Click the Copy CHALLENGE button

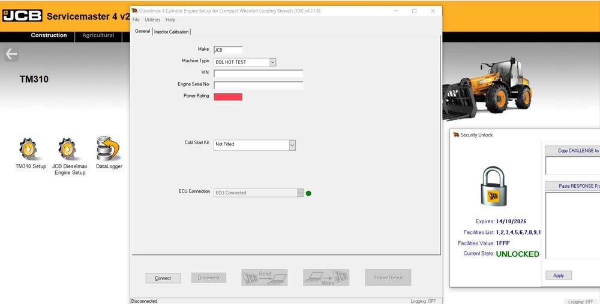[x=572, y=151]
